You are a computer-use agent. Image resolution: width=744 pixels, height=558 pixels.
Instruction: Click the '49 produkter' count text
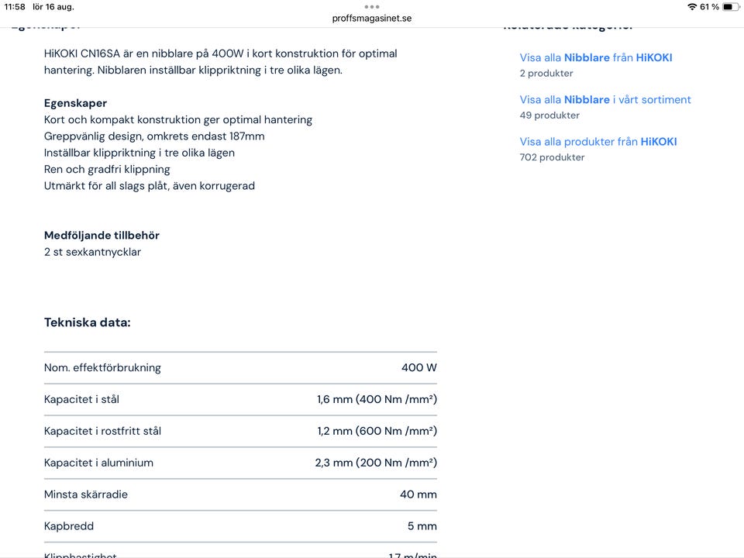(x=549, y=115)
